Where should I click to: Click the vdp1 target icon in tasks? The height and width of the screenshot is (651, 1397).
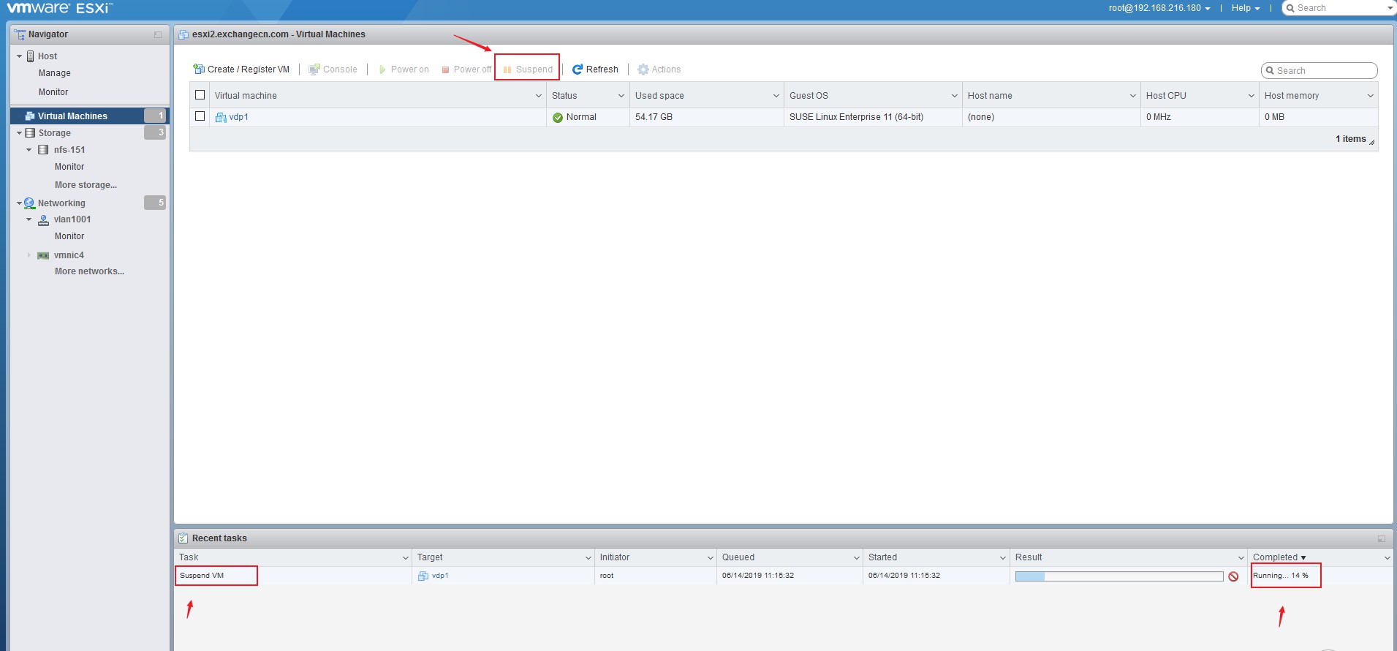pos(423,576)
